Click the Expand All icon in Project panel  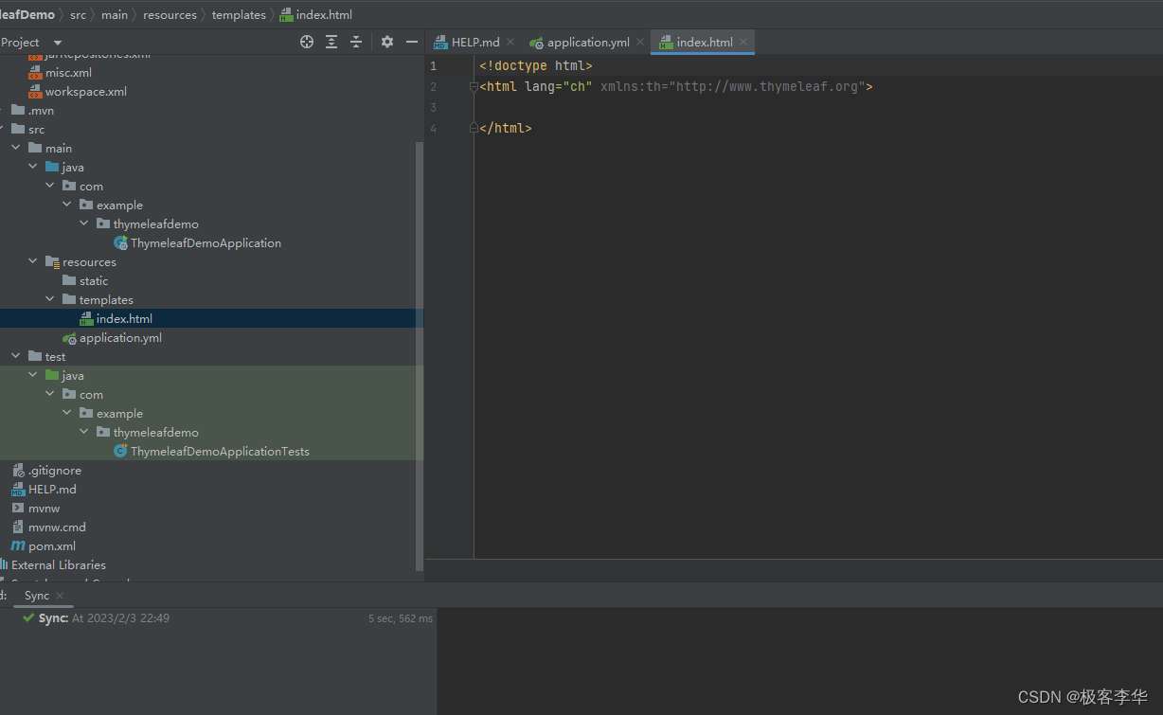pos(331,42)
